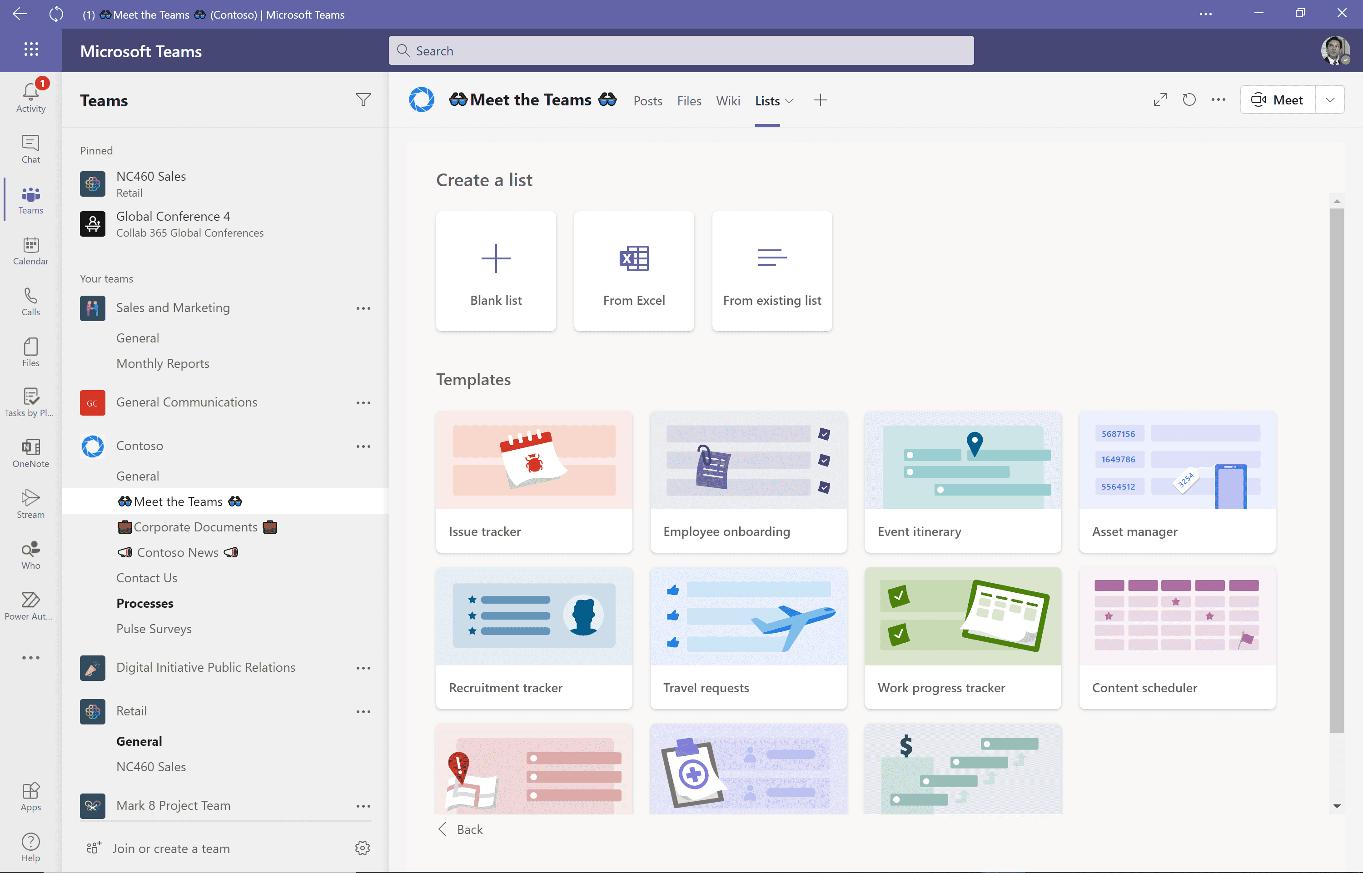Open more options for Contoso team

tap(363, 446)
